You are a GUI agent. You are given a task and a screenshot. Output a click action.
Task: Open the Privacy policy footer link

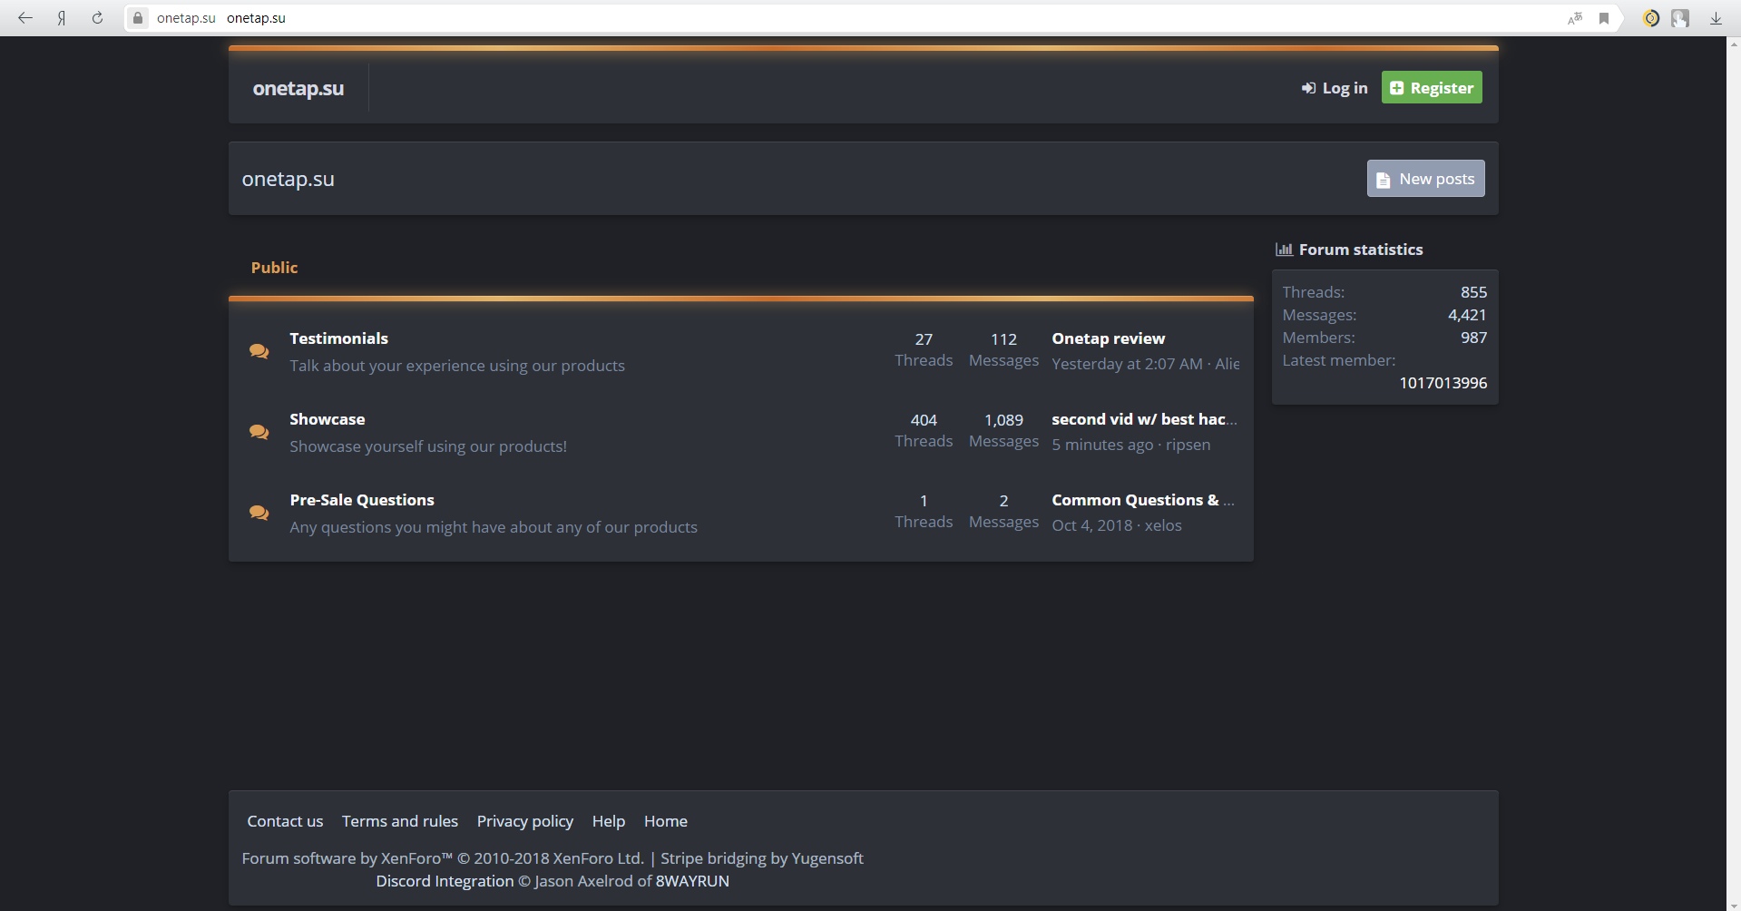click(525, 821)
